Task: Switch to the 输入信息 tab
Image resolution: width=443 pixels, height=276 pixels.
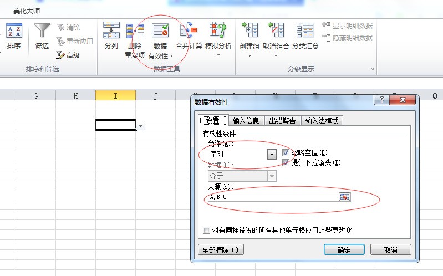Action: 246,121
